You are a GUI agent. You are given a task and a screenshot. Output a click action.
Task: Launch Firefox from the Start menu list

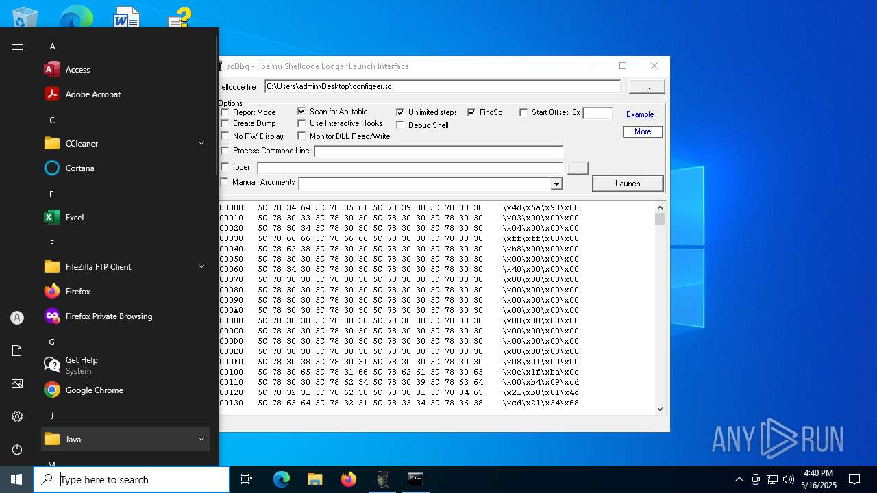(x=125, y=291)
